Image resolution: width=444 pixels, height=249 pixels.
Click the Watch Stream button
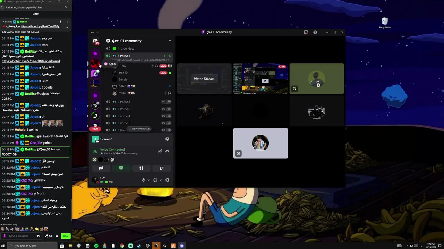(204, 79)
